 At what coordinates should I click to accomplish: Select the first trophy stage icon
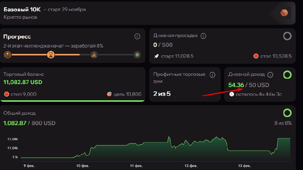point(8,55)
